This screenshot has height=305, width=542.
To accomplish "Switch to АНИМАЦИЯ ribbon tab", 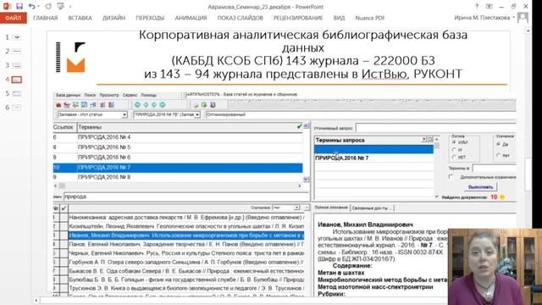I will point(191,18).
